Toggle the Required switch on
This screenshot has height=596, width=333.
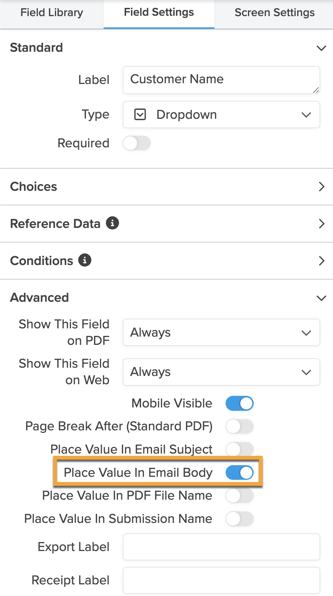[x=137, y=143]
